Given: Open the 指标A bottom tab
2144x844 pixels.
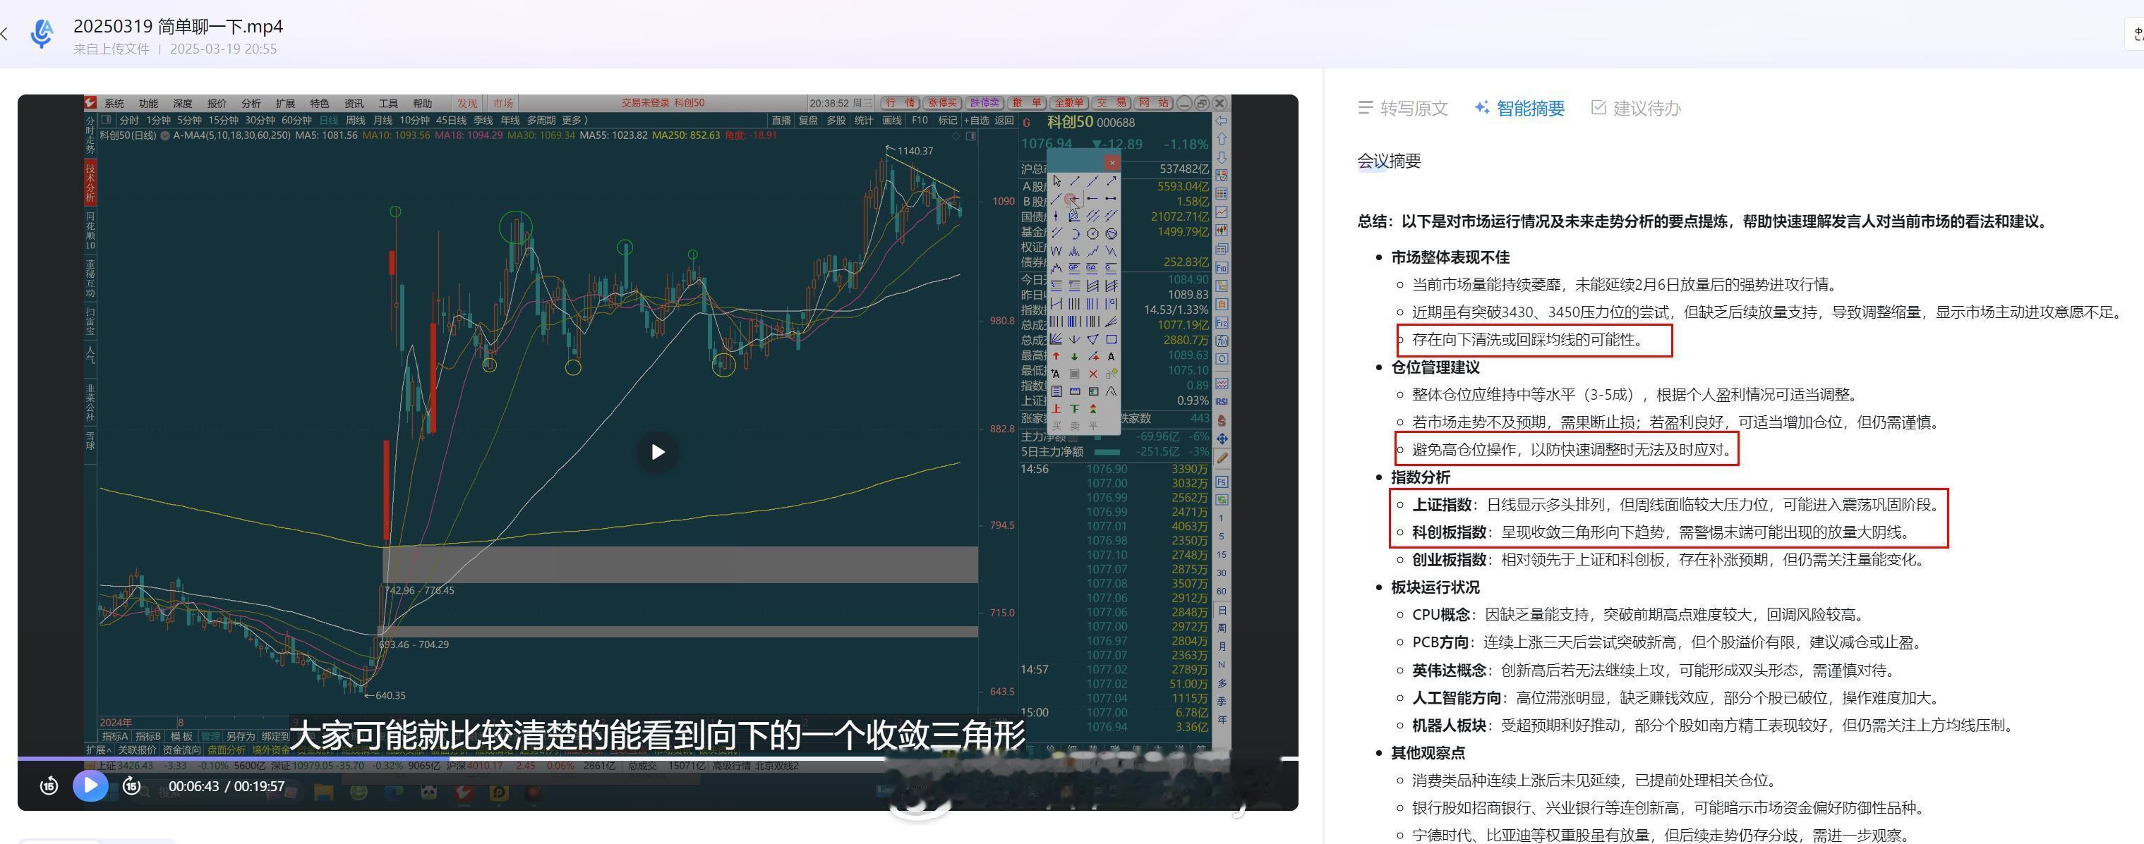Looking at the screenshot, I should pos(115,736).
